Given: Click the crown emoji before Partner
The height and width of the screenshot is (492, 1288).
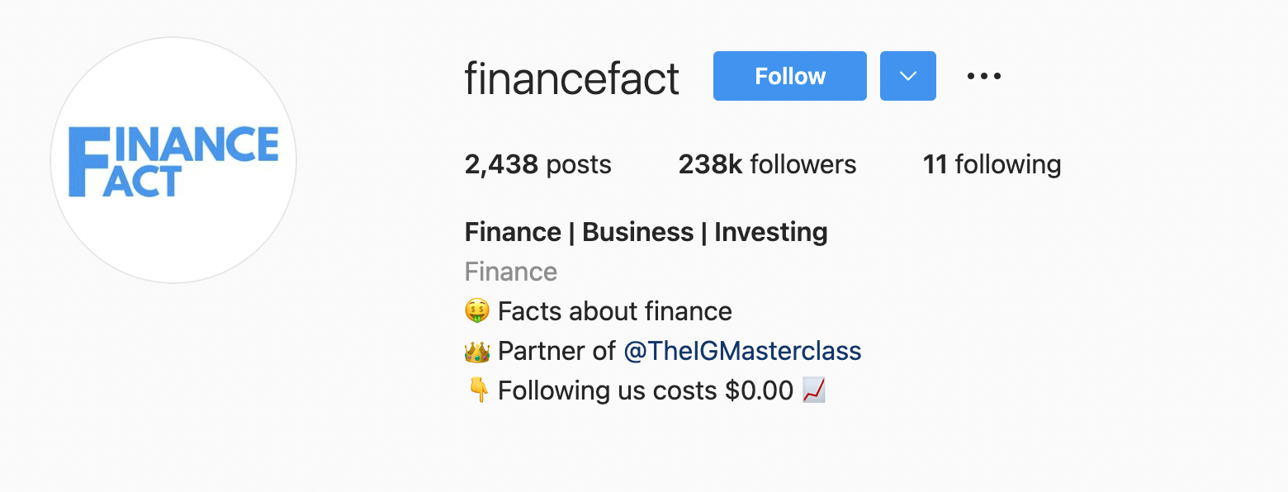Looking at the screenshot, I should [477, 351].
